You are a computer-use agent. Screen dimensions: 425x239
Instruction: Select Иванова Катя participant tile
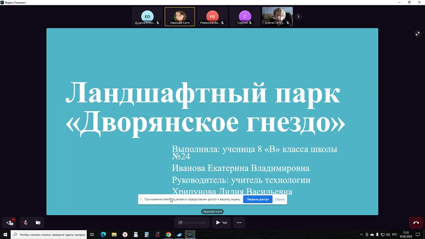[180, 17]
